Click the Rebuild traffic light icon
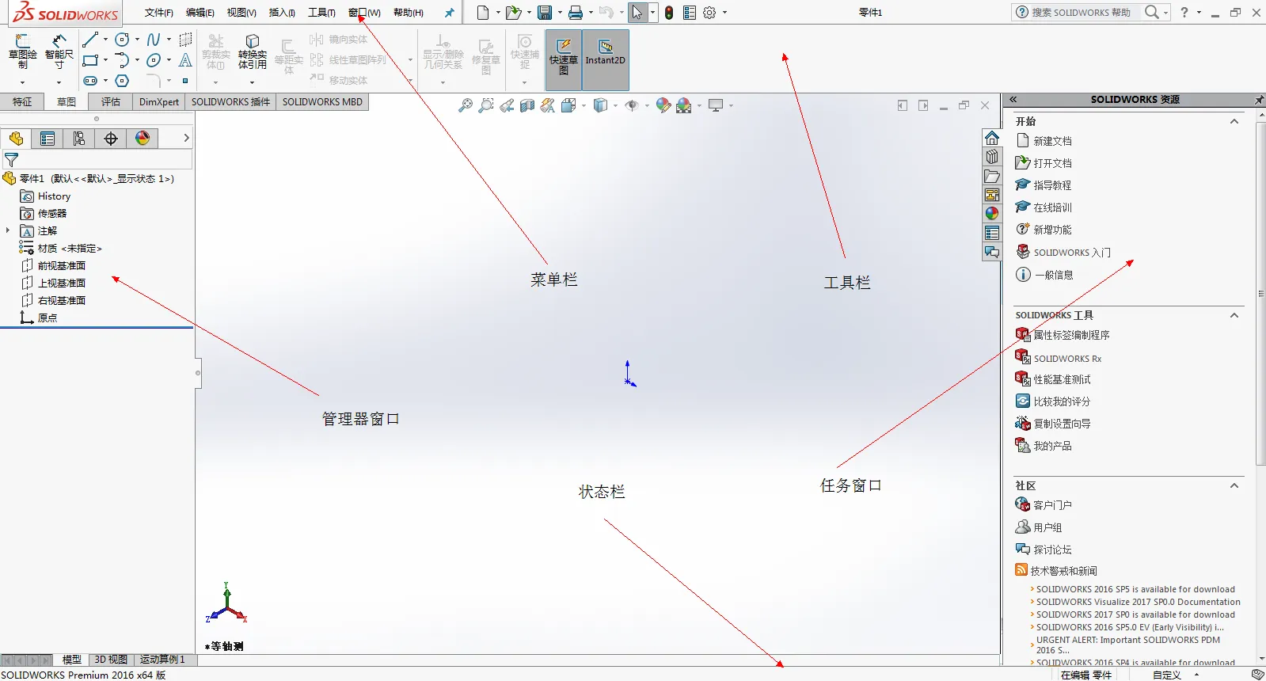This screenshot has height=681, width=1266. coord(669,13)
